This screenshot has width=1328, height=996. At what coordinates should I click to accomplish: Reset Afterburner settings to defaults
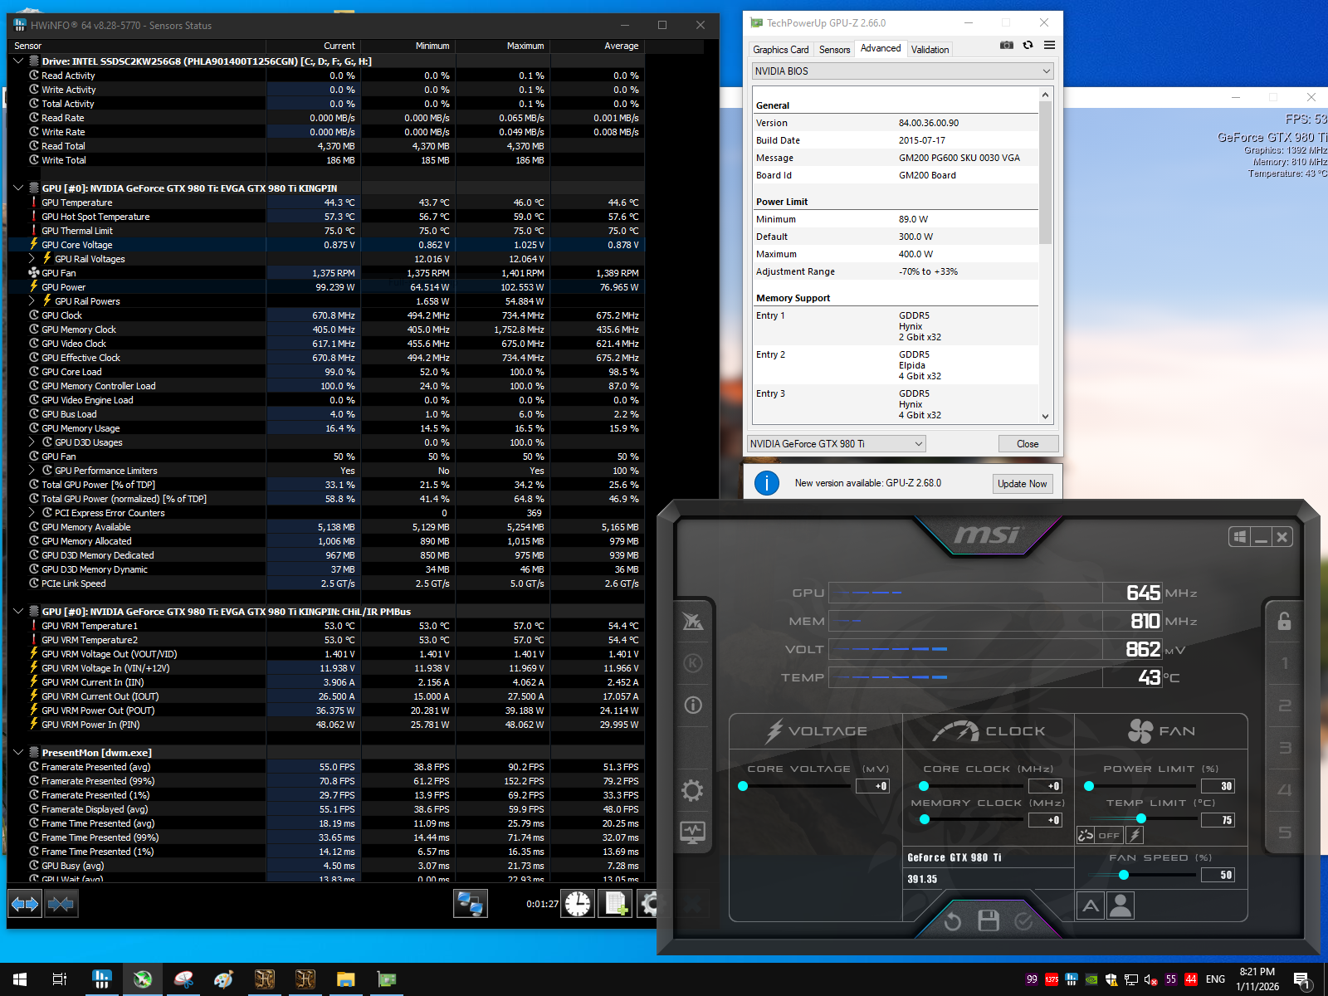[952, 920]
